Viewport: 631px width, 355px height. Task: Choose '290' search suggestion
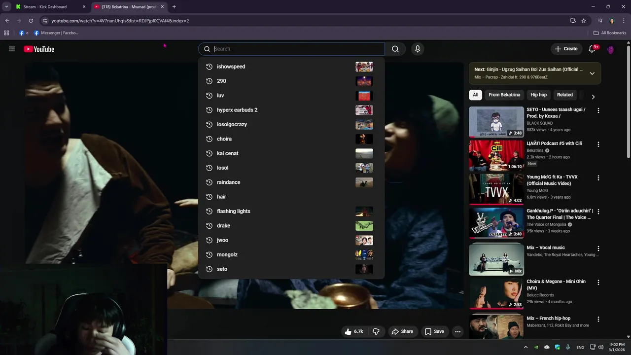click(291, 81)
